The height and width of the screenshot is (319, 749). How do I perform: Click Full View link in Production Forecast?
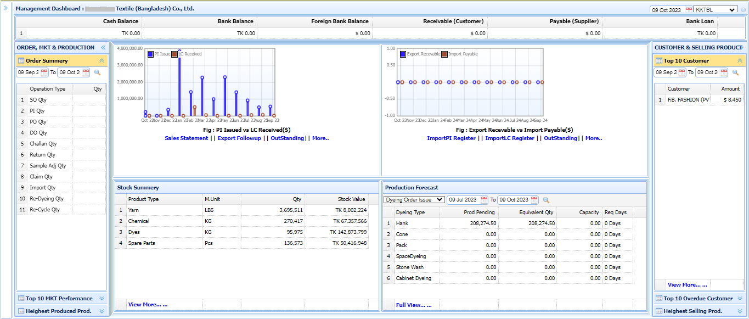pos(414,305)
